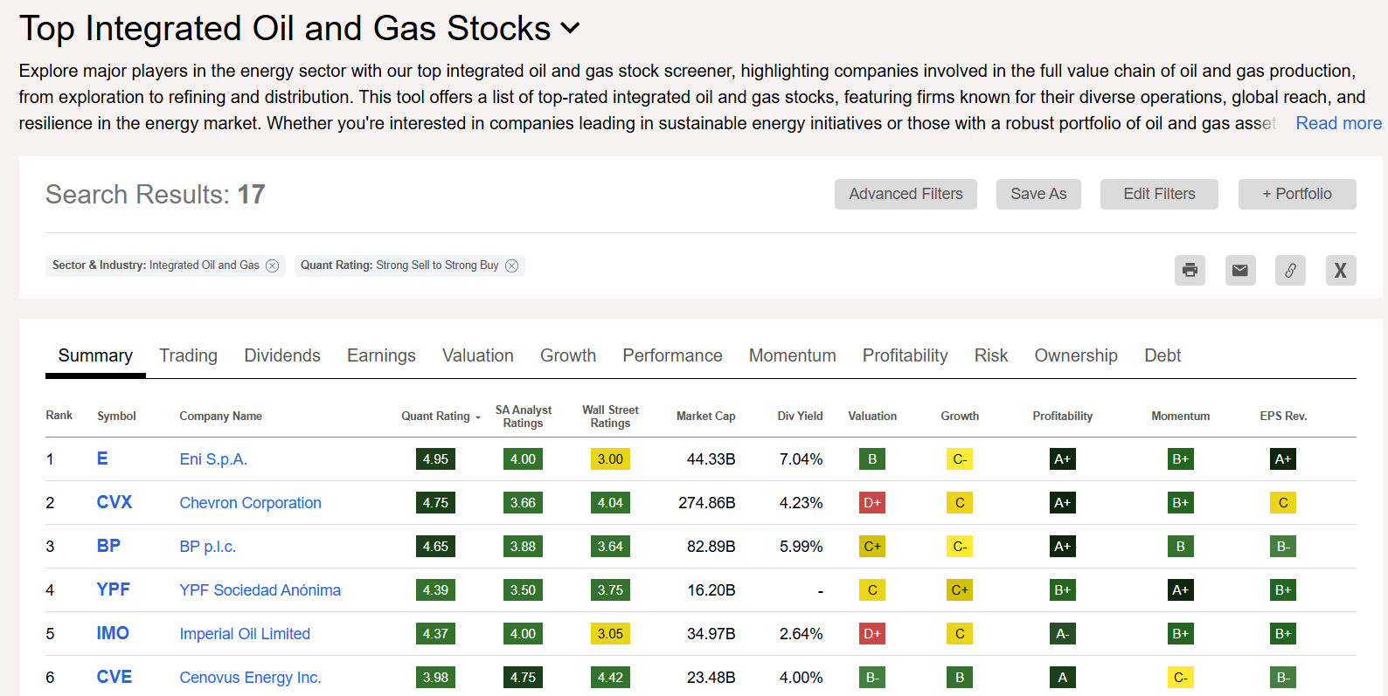
Task: Open the CVX ticker symbol link
Action: coord(114,502)
